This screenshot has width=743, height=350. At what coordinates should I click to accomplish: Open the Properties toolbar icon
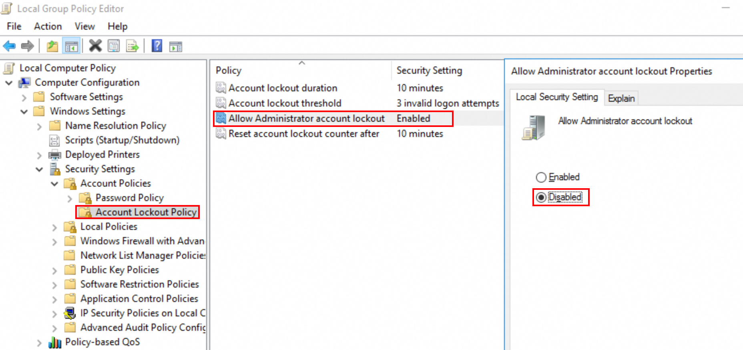[114, 46]
